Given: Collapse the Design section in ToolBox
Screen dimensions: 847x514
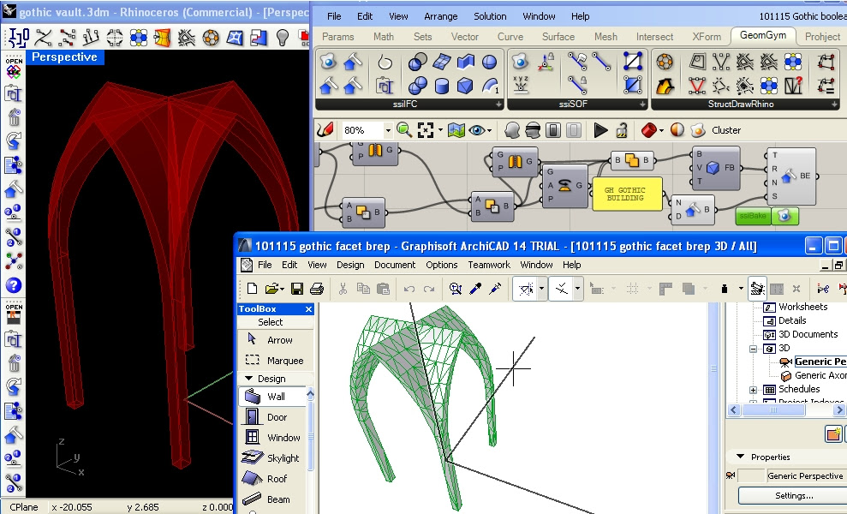Looking at the screenshot, I should [x=248, y=379].
